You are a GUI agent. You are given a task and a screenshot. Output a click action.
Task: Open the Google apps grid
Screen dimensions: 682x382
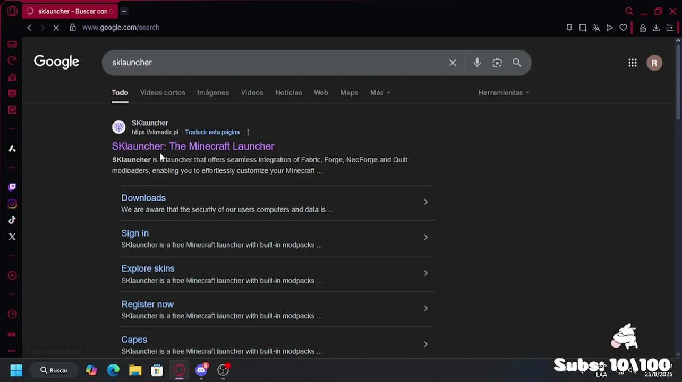(x=633, y=63)
